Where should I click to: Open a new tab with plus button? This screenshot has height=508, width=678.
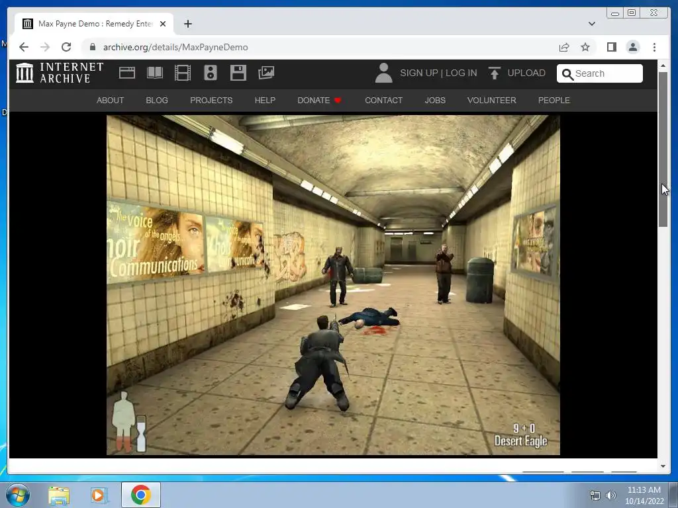187,24
